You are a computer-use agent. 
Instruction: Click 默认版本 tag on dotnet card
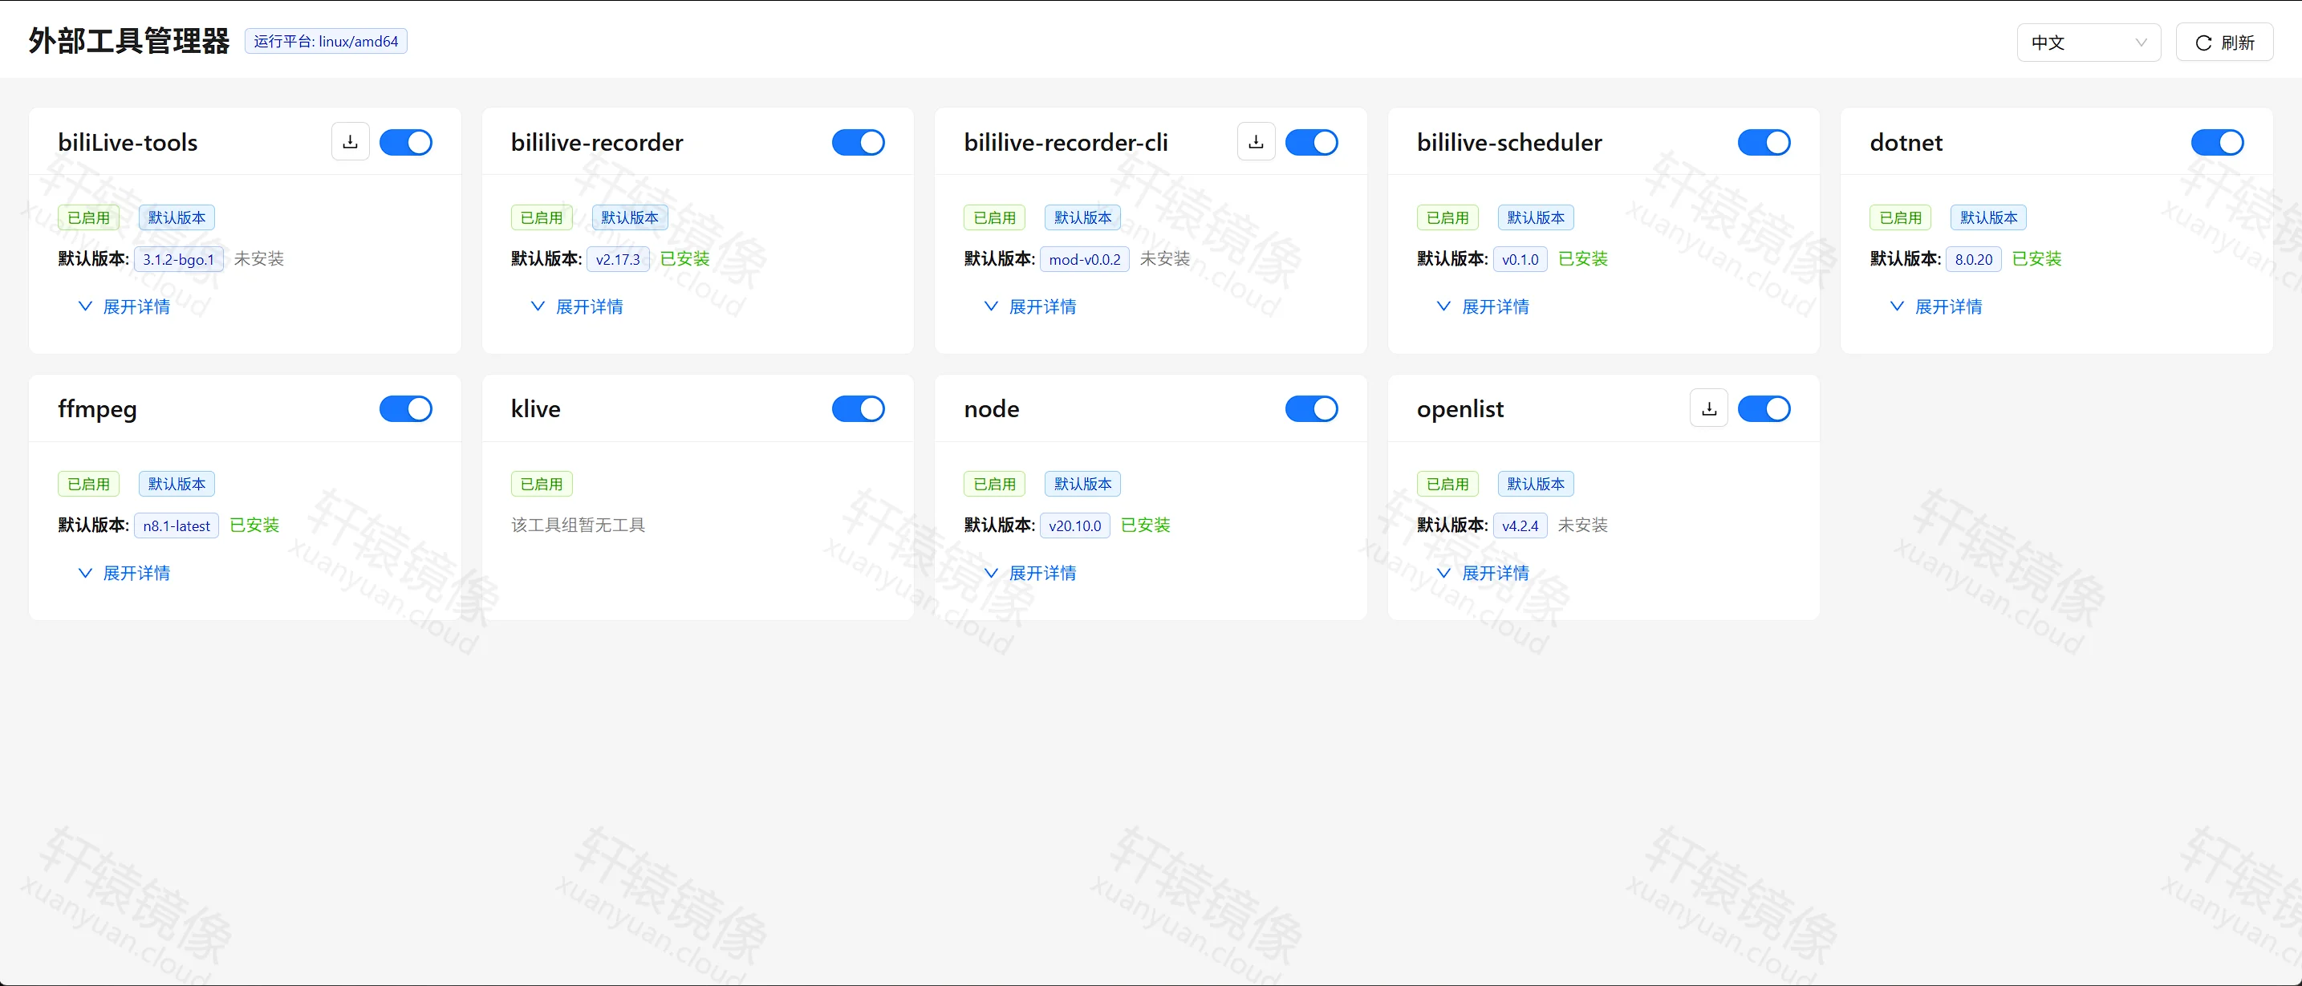click(x=1988, y=217)
